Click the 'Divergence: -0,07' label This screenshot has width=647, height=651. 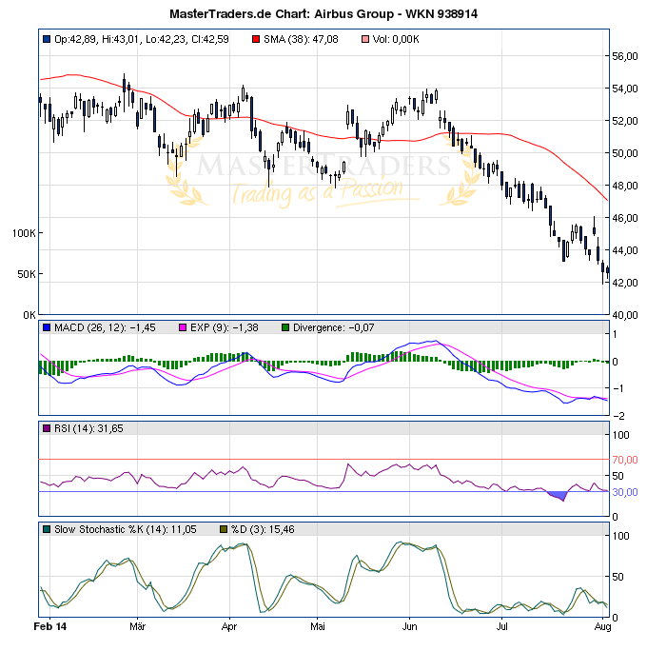334,327
